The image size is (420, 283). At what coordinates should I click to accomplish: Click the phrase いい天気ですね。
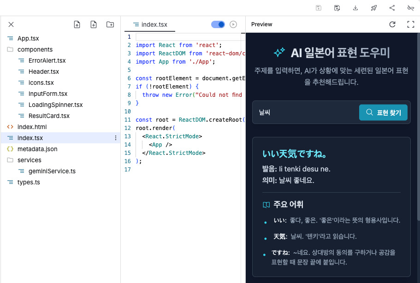[295, 154]
